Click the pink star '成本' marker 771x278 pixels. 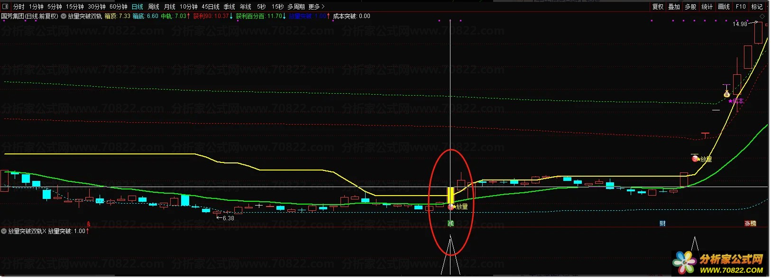736,101
